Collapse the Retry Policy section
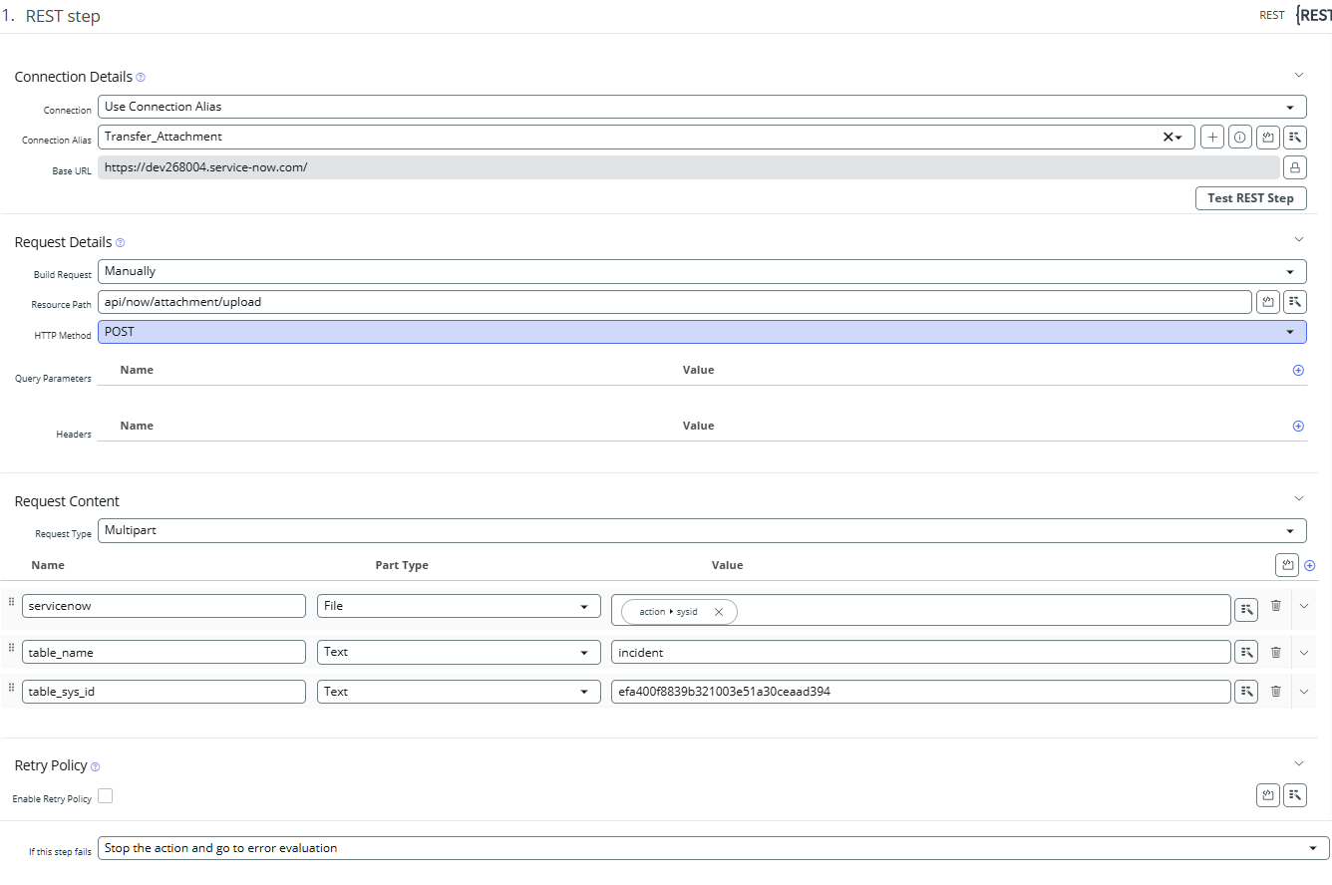Screen dimensions: 1332x885 coord(1298,763)
